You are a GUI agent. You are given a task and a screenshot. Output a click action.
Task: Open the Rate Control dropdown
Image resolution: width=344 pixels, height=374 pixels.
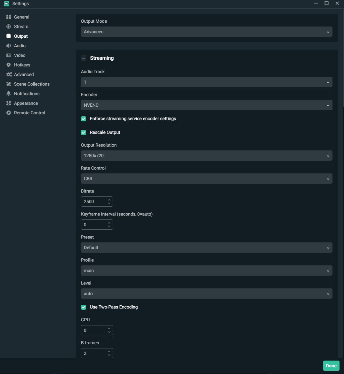pos(206,179)
